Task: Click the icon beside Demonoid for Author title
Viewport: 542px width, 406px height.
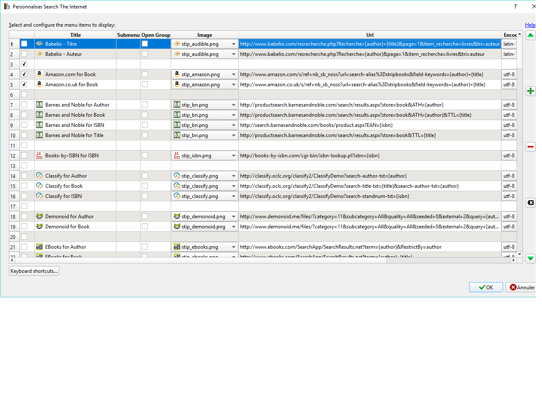Action: coord(39,216)
